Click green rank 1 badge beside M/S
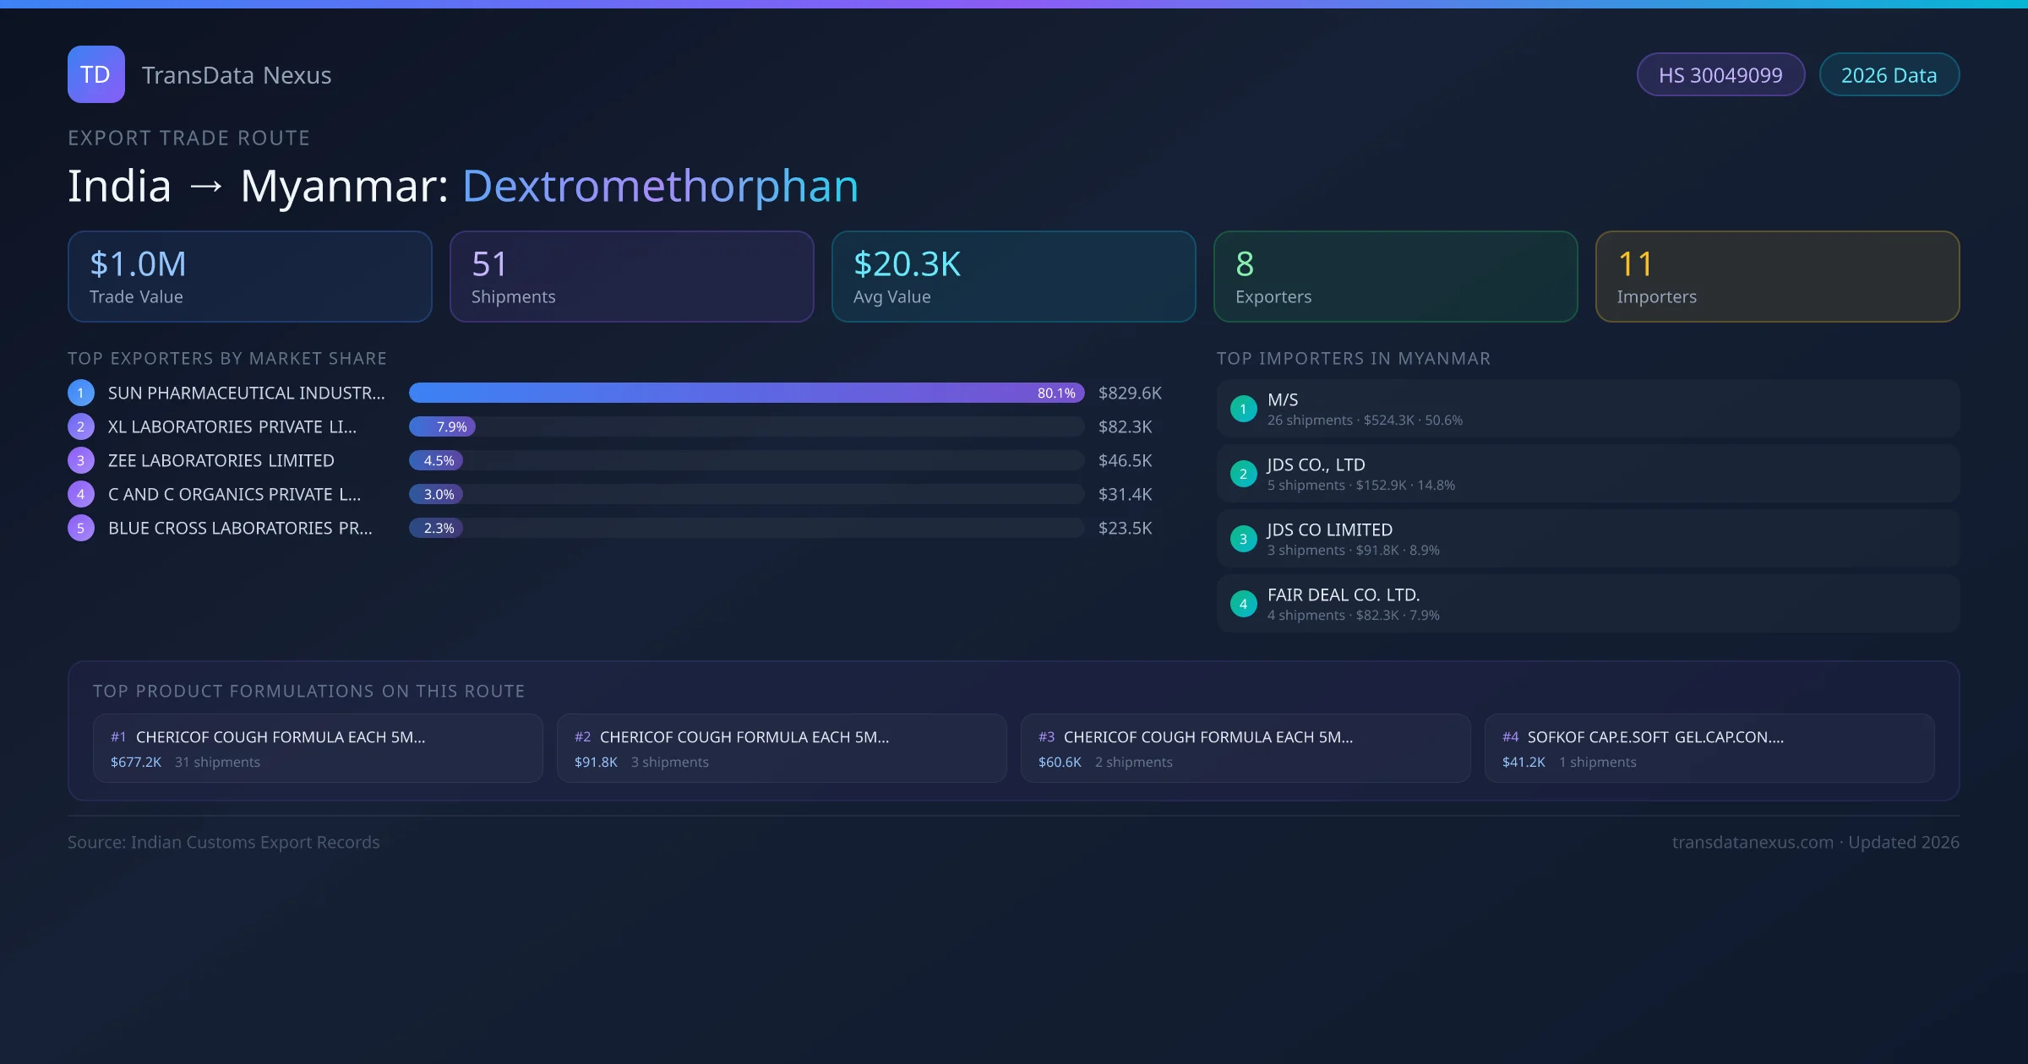Viewport: 2028px width, 1064px height. point(1243,409)
